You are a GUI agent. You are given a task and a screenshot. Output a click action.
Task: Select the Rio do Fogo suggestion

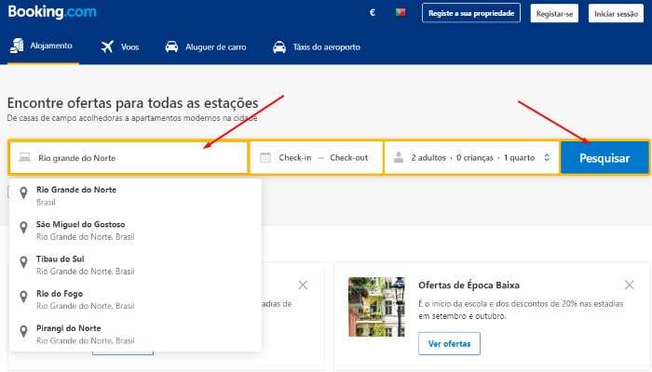135,299
